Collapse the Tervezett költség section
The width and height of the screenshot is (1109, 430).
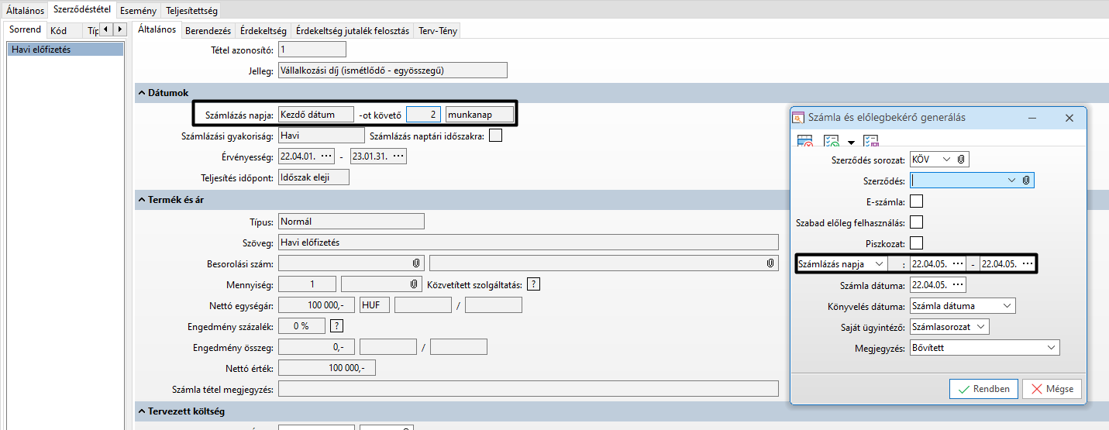142,411
